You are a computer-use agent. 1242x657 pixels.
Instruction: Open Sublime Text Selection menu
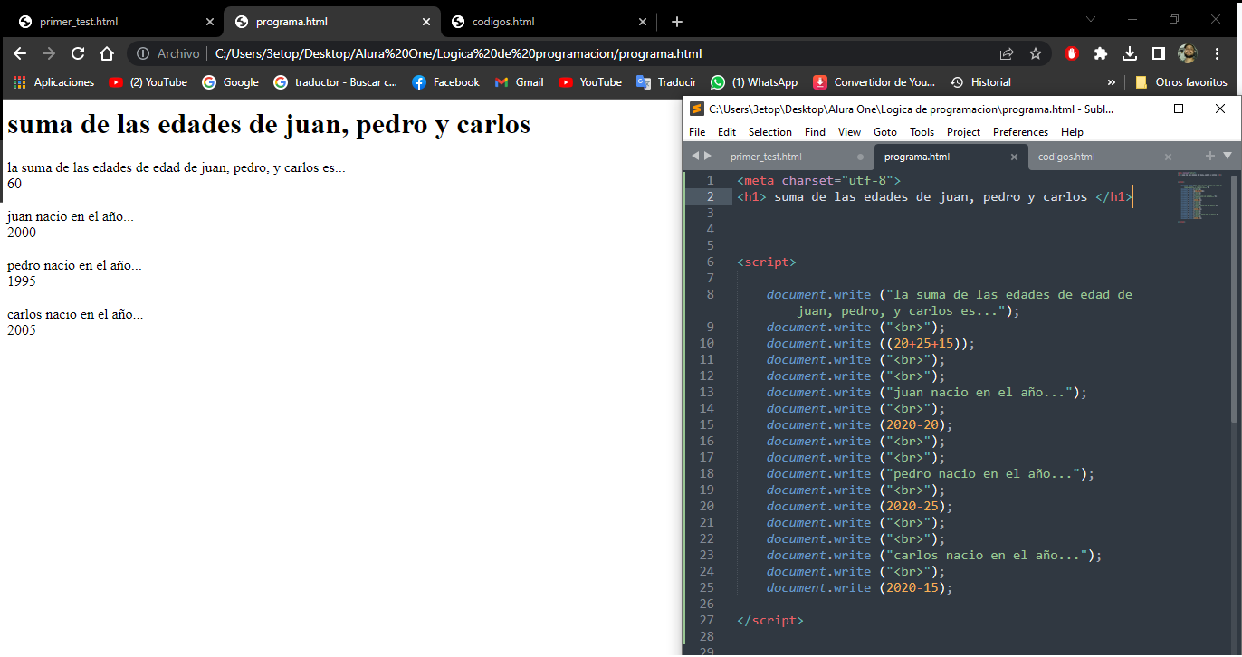tap(770, 132)
